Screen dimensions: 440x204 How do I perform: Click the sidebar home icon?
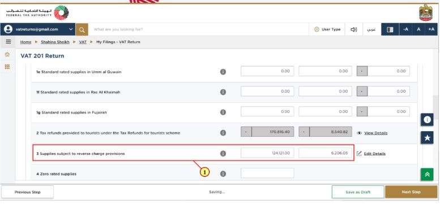pos(7,54)
